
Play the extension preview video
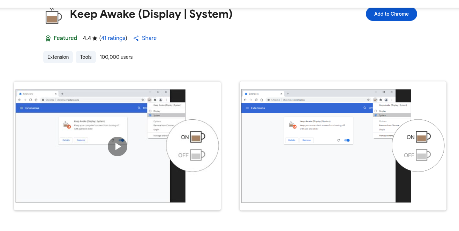[x=118, y=146]
